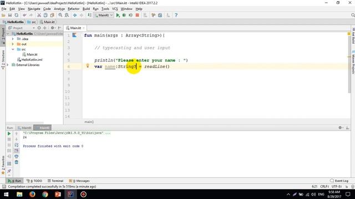355x199 pixels.
Task: Paste using the toolbar clipboard icon
Action: coord(52,15)
